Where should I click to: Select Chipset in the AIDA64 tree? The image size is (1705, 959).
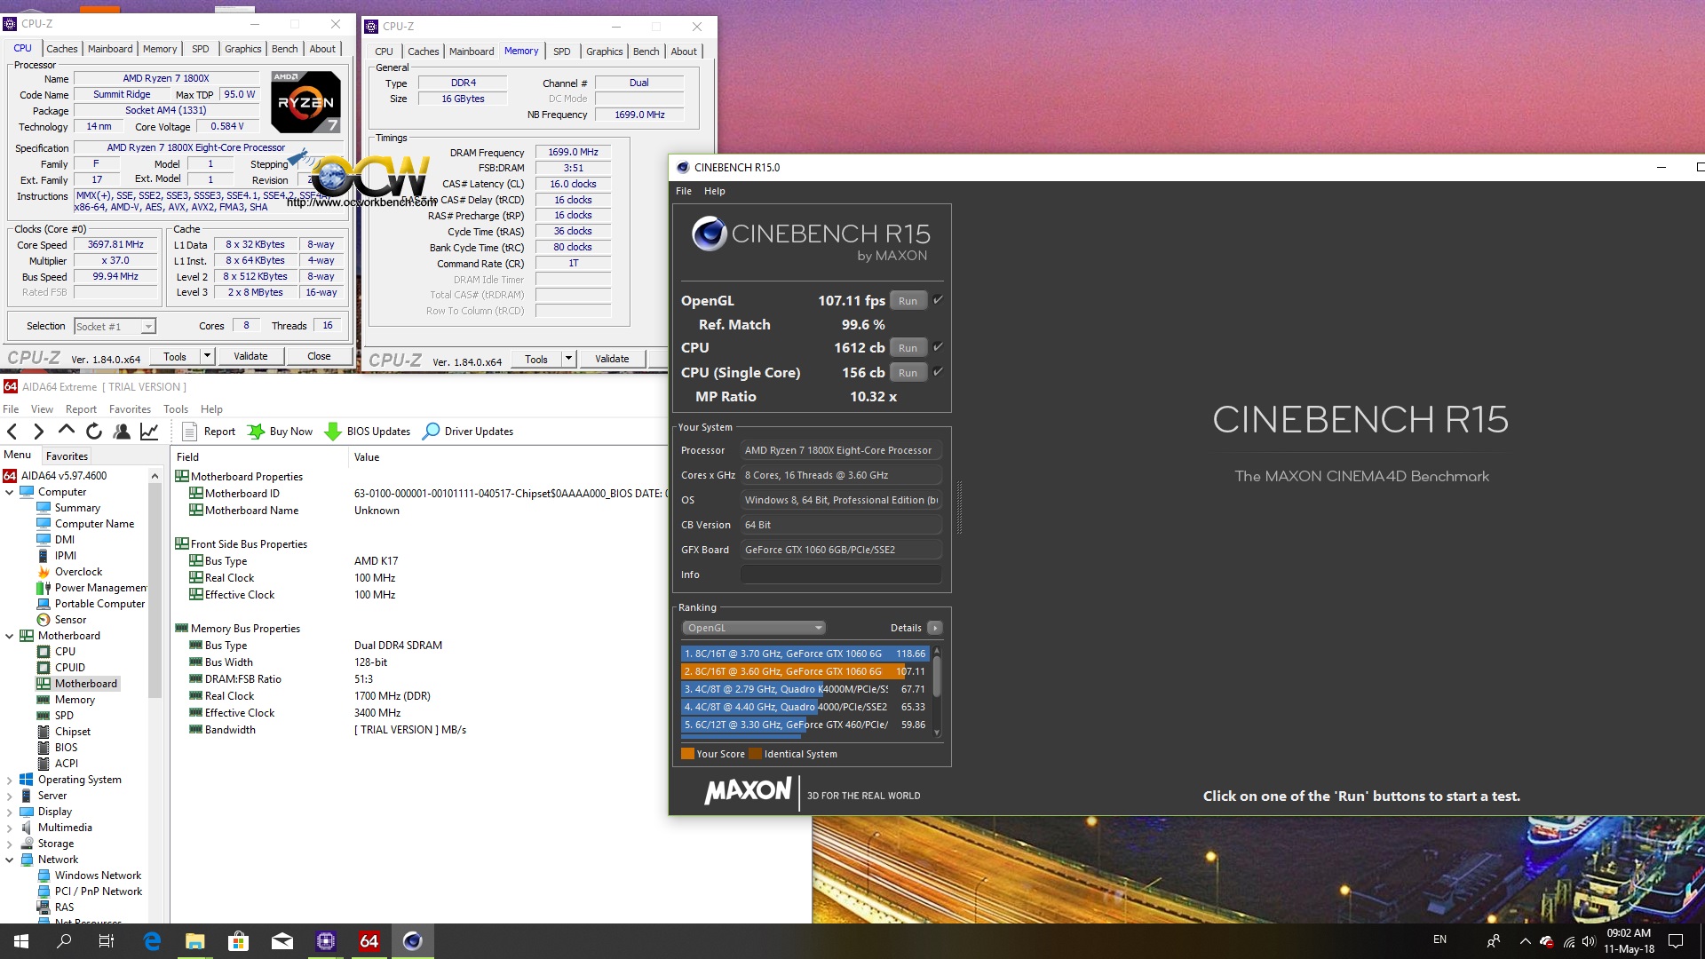(73, 732)
